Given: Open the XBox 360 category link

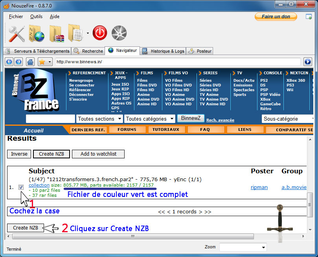Looking at the screenshot, I should click(x=296, y=80).
